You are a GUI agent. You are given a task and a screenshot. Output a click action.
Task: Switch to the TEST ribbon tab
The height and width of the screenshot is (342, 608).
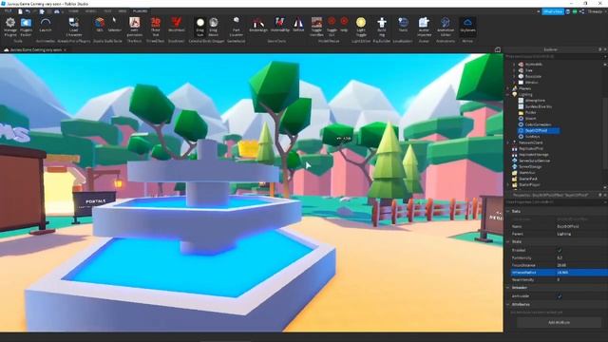point(107,11)
